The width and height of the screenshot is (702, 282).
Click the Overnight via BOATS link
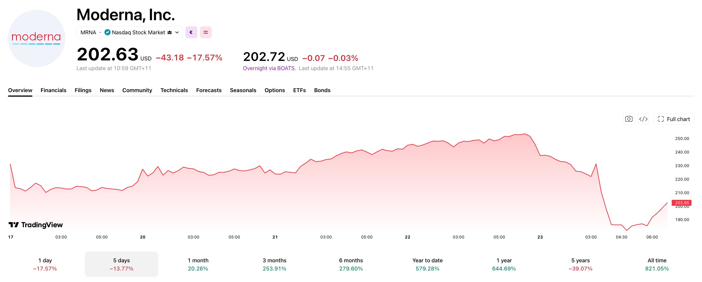pos(269,68)
